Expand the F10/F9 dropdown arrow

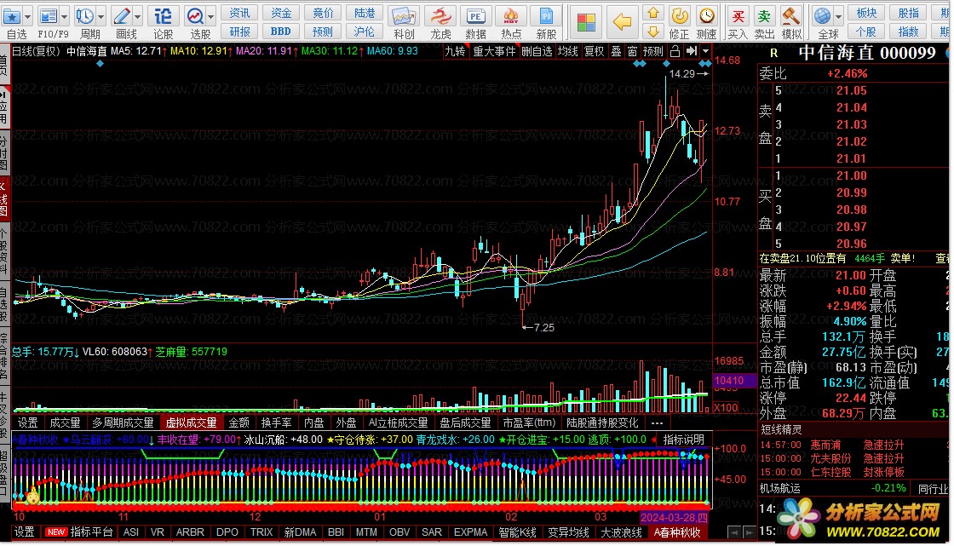(64, 16)
